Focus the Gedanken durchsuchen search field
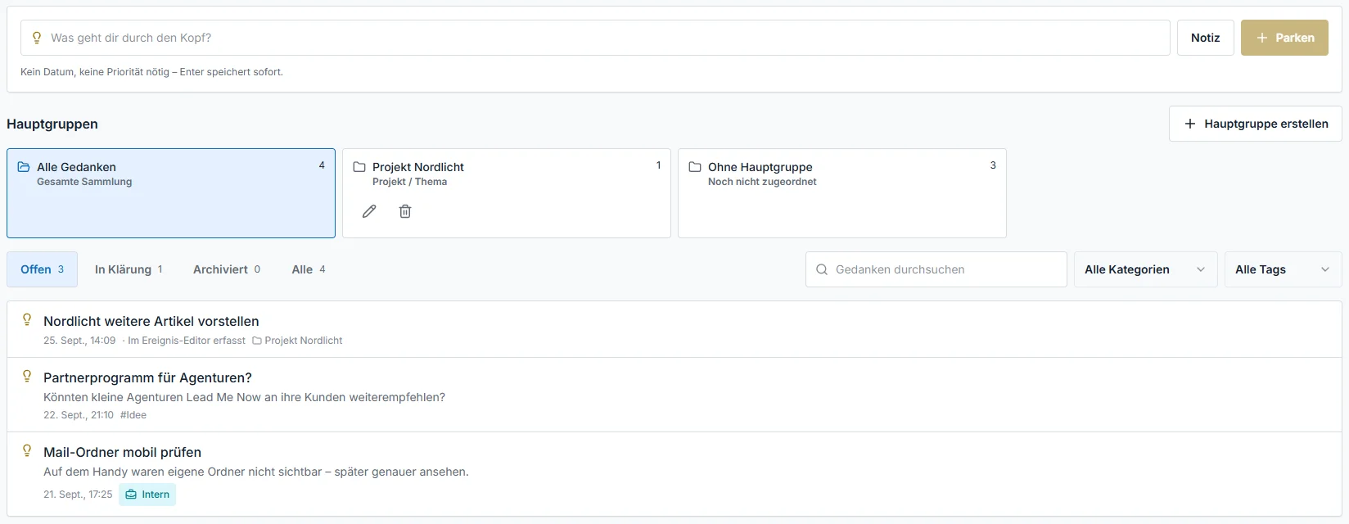Screen dimensions: 1349x524 point(936,269)
